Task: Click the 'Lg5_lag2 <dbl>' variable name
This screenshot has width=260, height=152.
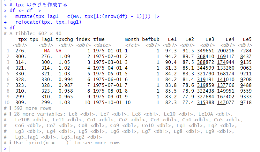Action: tap(81, 137)
